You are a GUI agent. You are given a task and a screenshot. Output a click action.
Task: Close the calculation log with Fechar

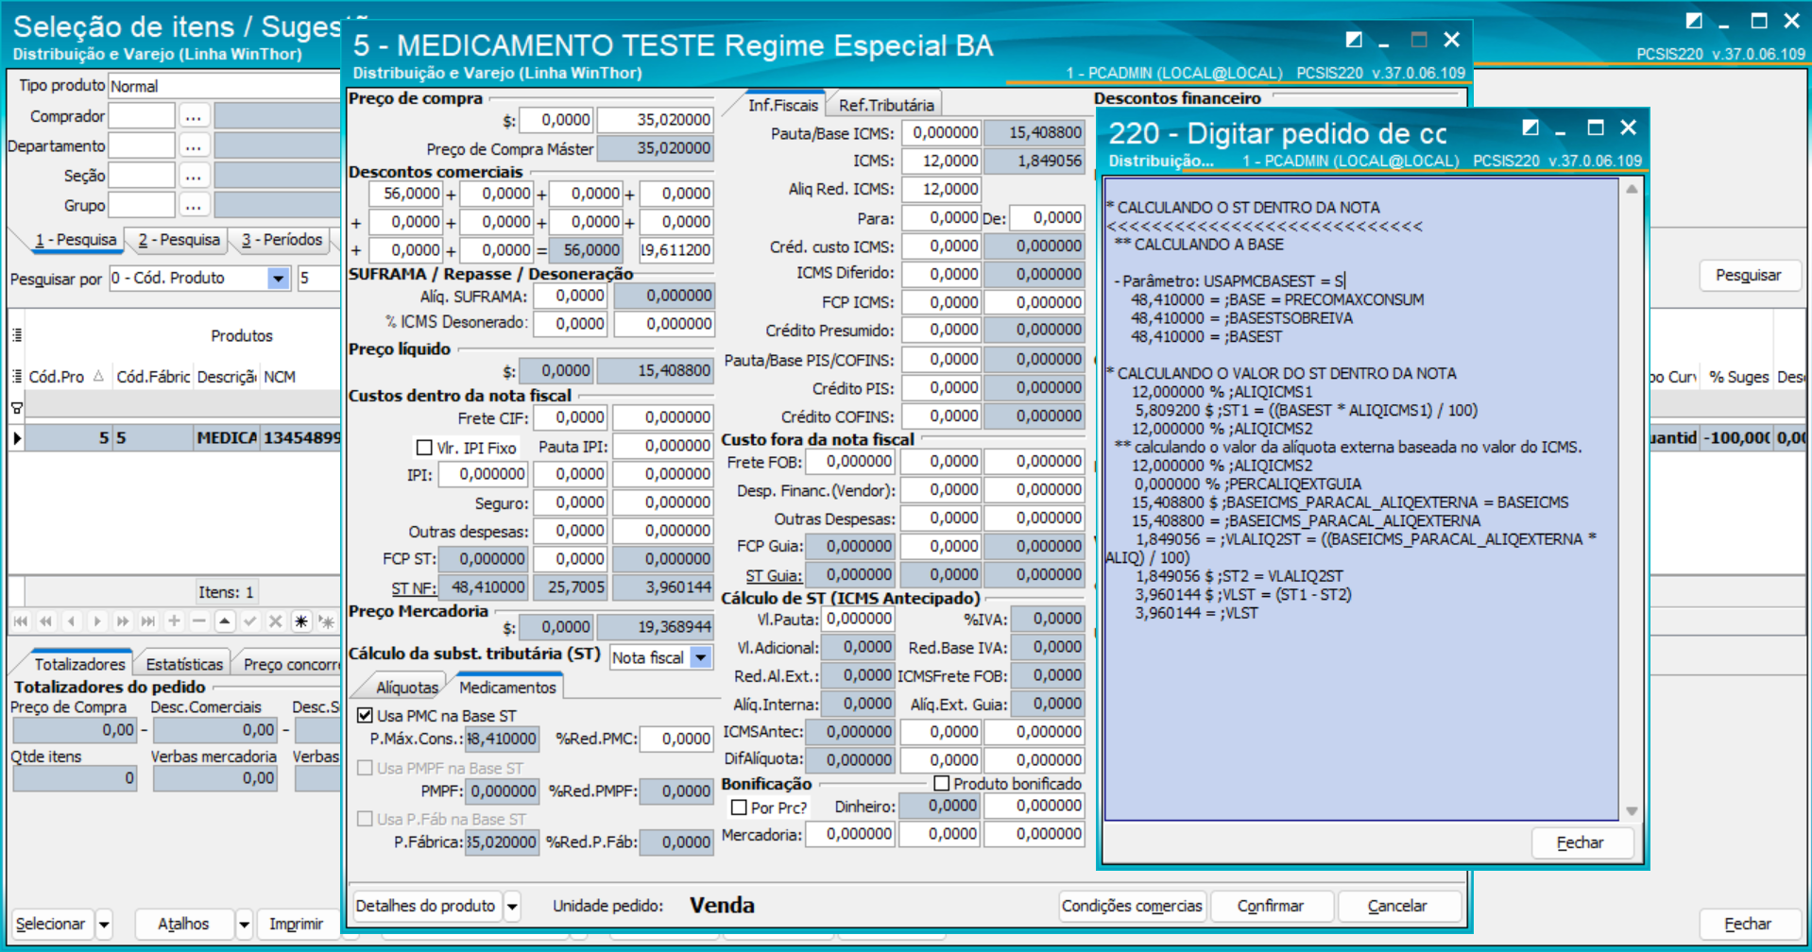[x=1581, y=843]
